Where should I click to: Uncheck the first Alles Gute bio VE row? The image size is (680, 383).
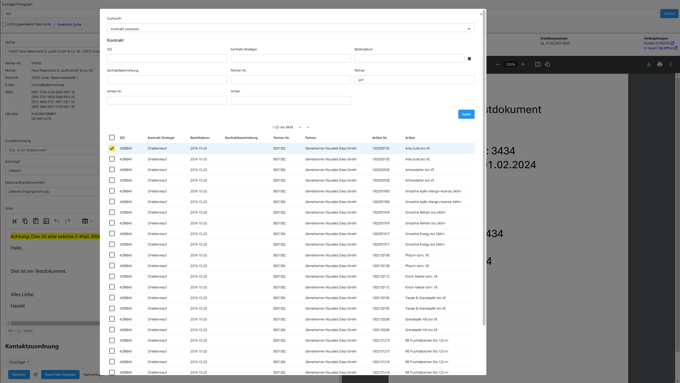click(112, 148)
